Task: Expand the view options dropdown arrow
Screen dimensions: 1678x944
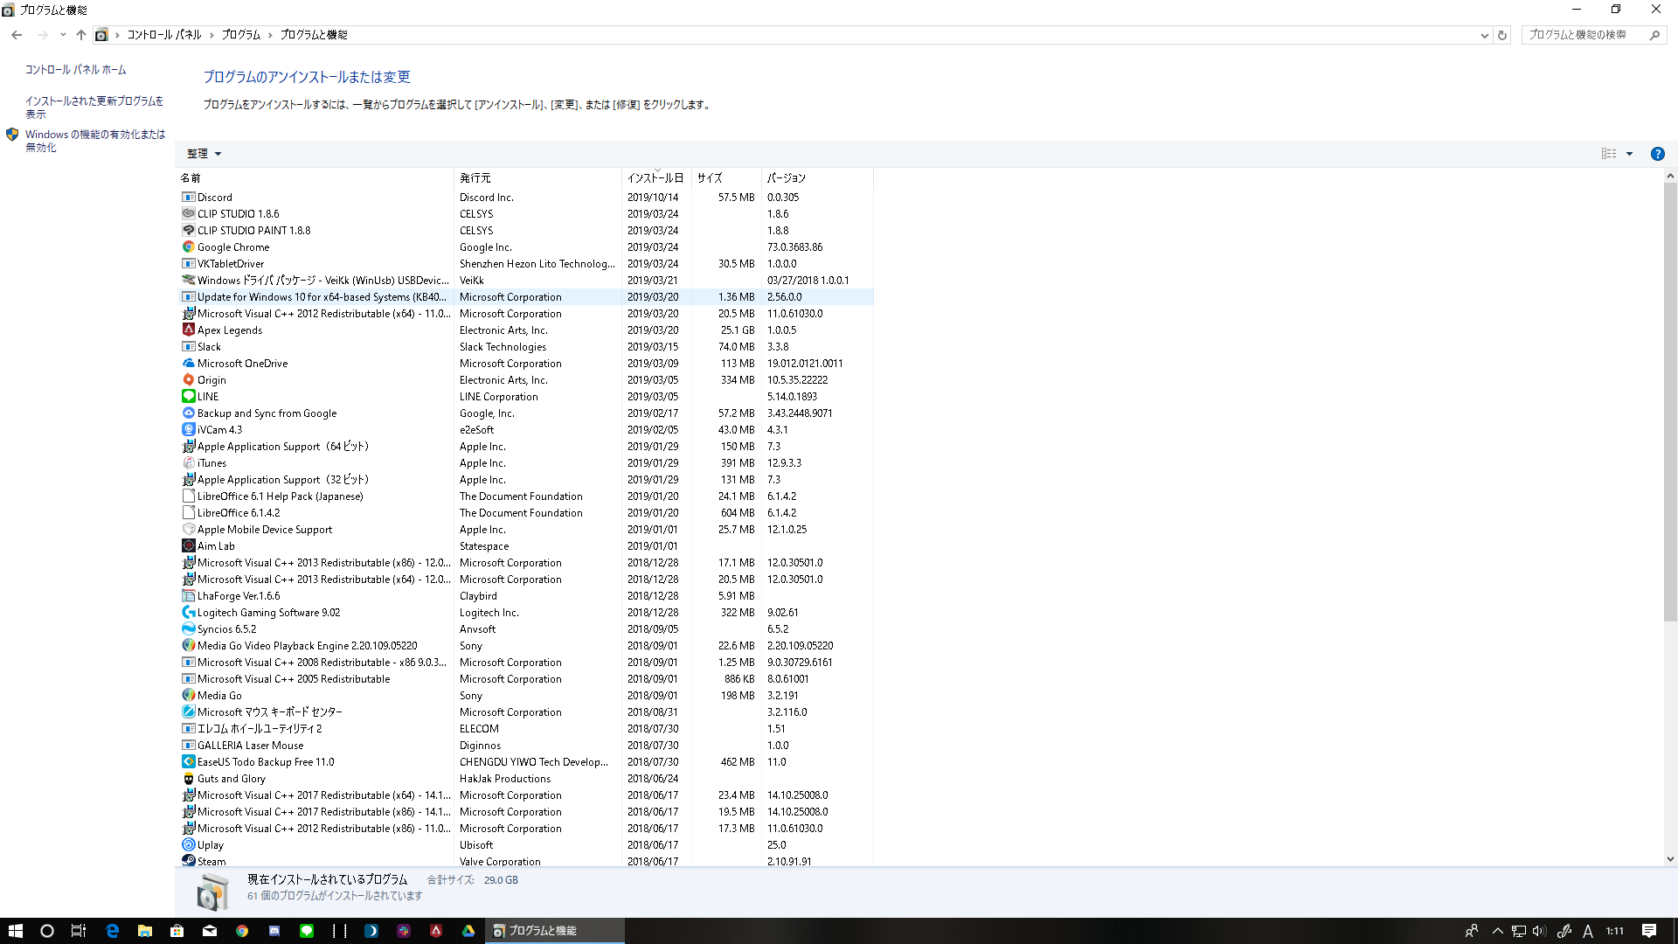Action: (x=1629, y=154)
